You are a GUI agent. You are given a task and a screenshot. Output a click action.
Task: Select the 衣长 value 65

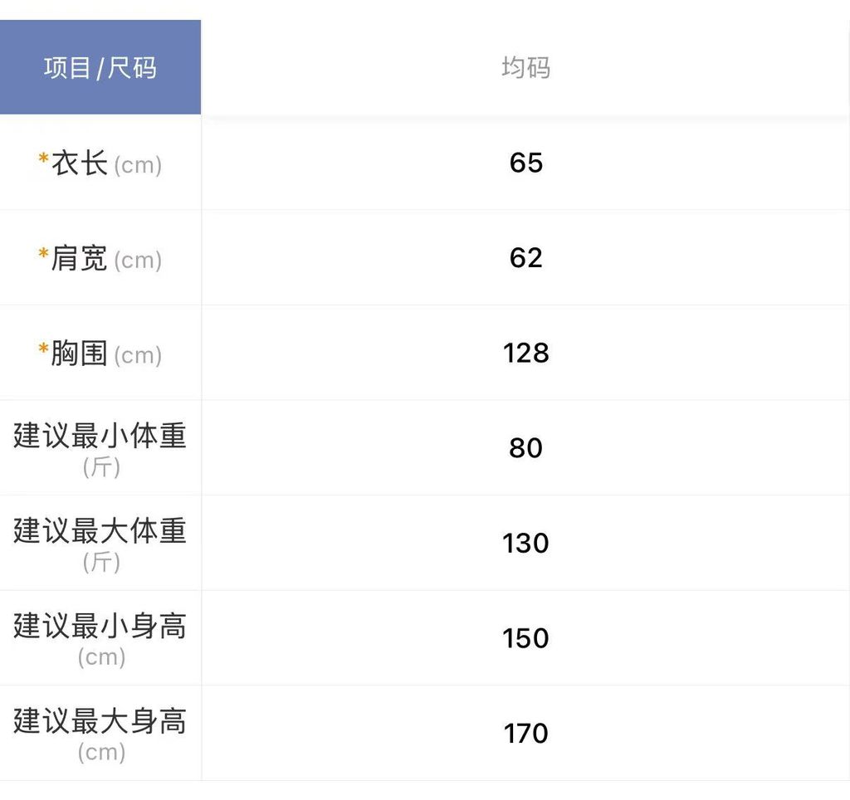(x=525, y=163)
